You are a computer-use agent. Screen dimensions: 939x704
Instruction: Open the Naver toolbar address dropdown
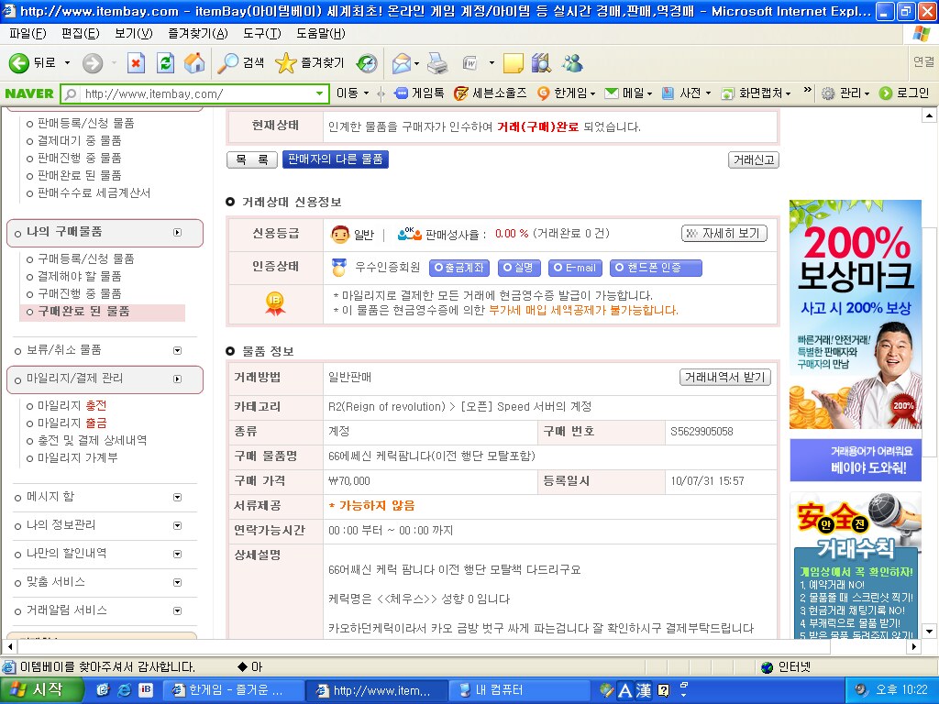[x=320, y=93]
